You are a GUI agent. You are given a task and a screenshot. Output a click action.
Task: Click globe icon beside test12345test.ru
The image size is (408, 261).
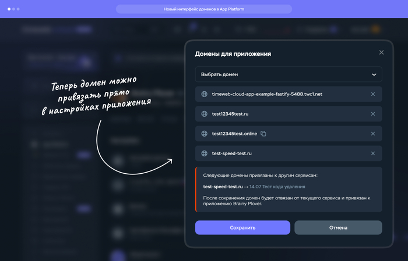(x=204, y=114)
